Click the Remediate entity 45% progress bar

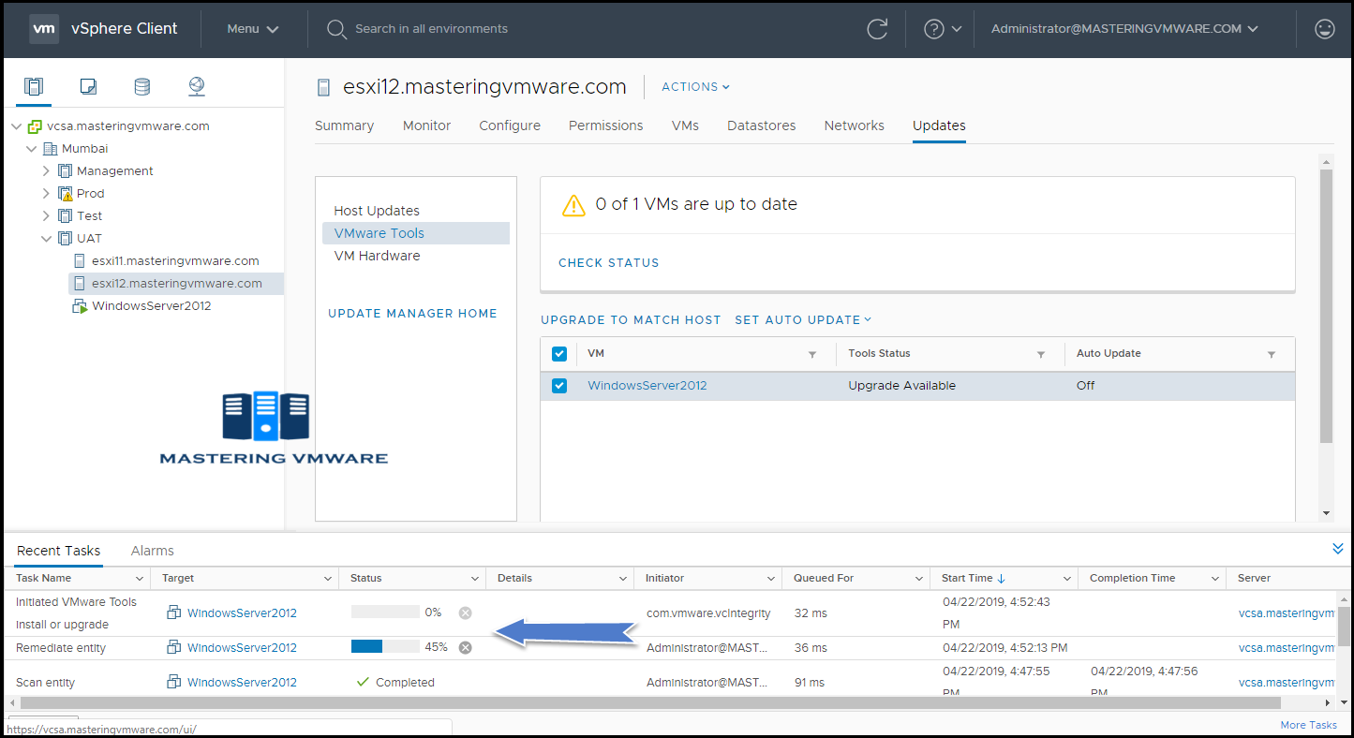385,647
